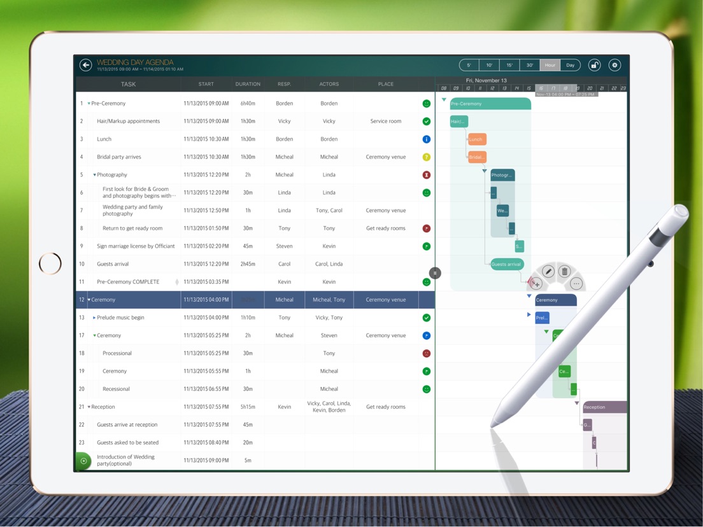This screenshot has height=527, width=703.
Task: Toggle the lock icon in top bar
Action: click(595, 65)
